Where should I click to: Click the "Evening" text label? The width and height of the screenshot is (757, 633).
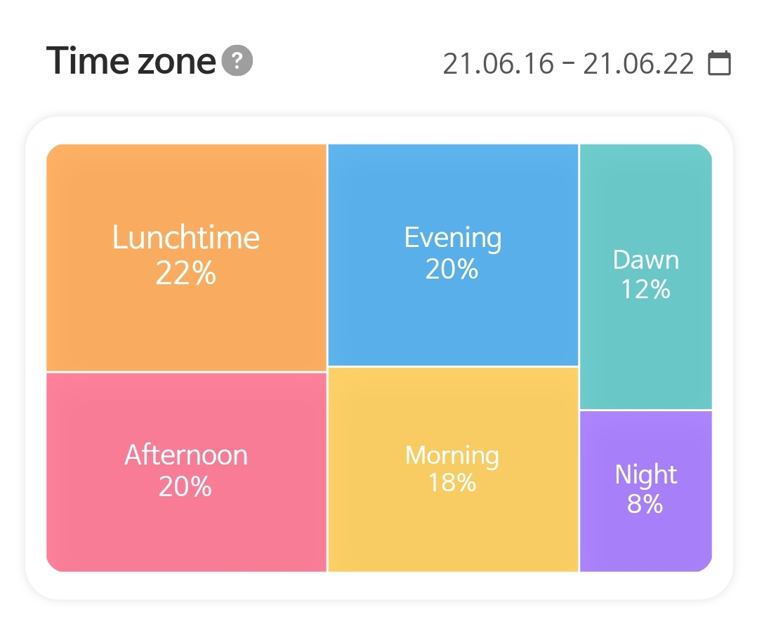(x=453, y=238)
